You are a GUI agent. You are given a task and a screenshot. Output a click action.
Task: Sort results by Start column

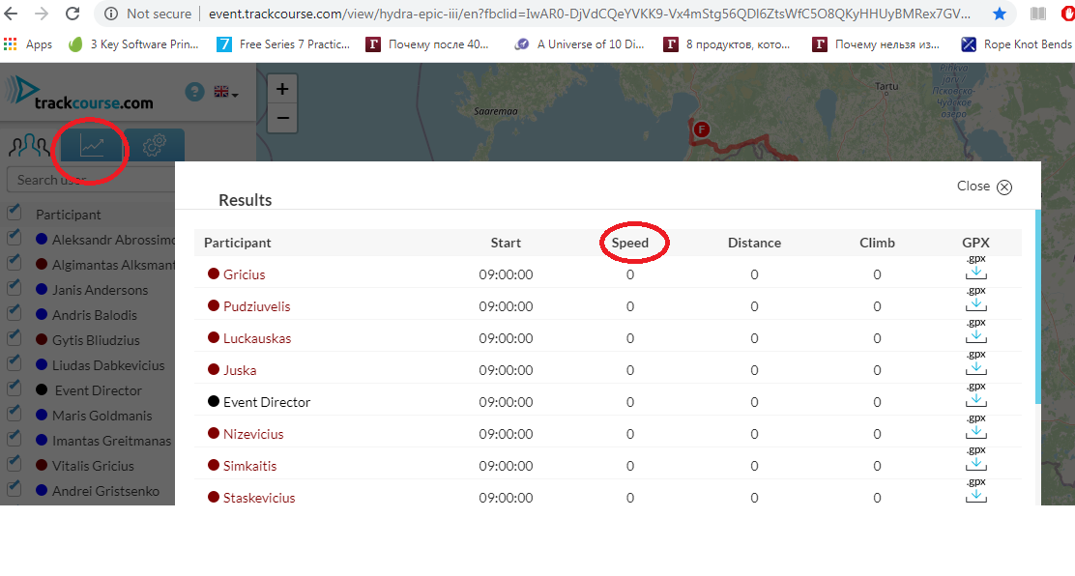pyautogui.click(x=506, y=243)
